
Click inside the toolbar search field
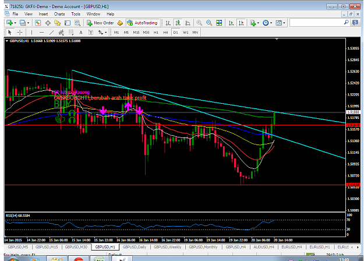(x=317, y=23)
